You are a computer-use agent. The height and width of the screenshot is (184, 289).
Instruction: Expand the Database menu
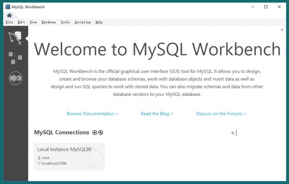click(x=49, y=22)
